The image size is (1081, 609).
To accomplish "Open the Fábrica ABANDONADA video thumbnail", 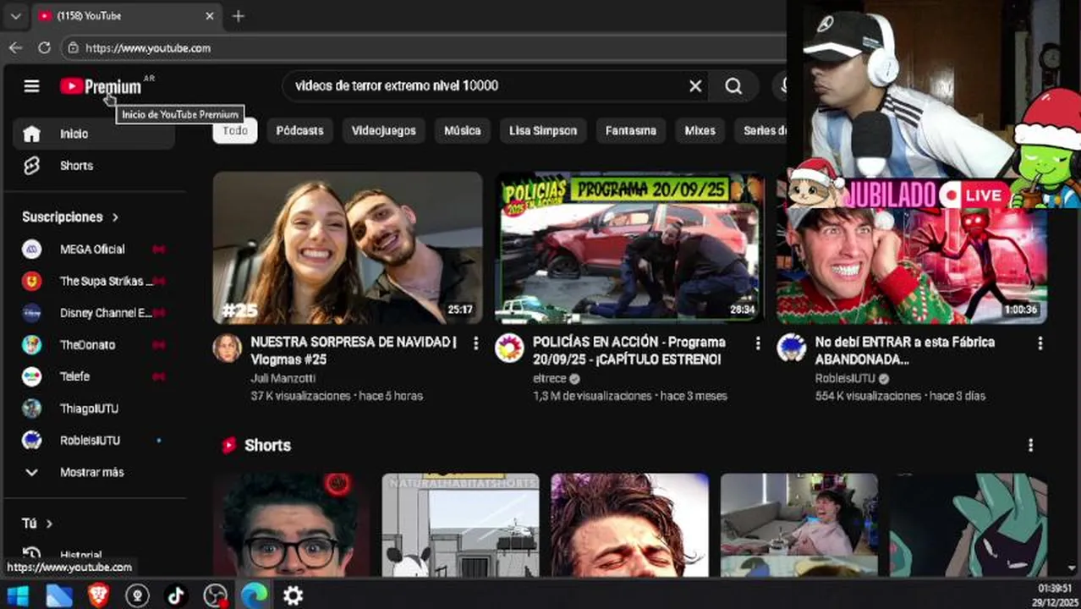I will [912, 264].
